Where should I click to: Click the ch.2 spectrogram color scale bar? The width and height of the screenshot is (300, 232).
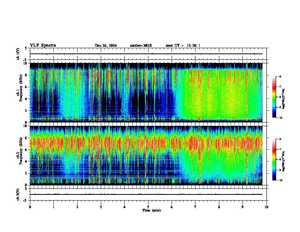tap(274, 160)
